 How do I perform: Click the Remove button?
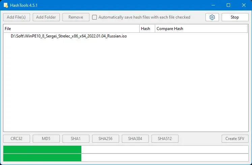click(x=76, y=17)
